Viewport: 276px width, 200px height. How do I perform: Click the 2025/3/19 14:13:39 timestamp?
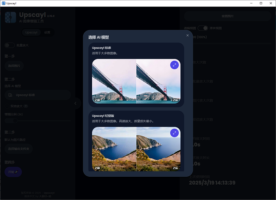click(212, 183)
